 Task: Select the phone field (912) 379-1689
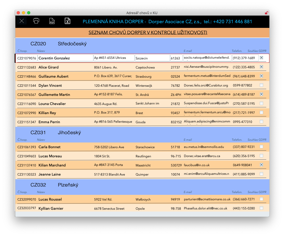(x=245, y=58)
